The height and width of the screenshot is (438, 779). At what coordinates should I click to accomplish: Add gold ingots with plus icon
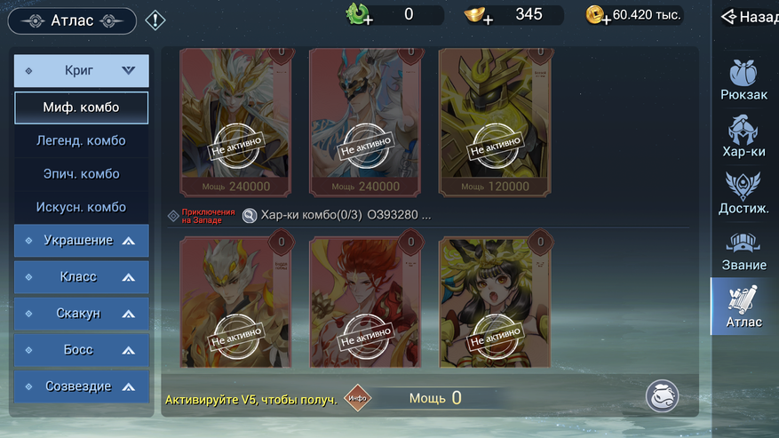tap(478, 15)
